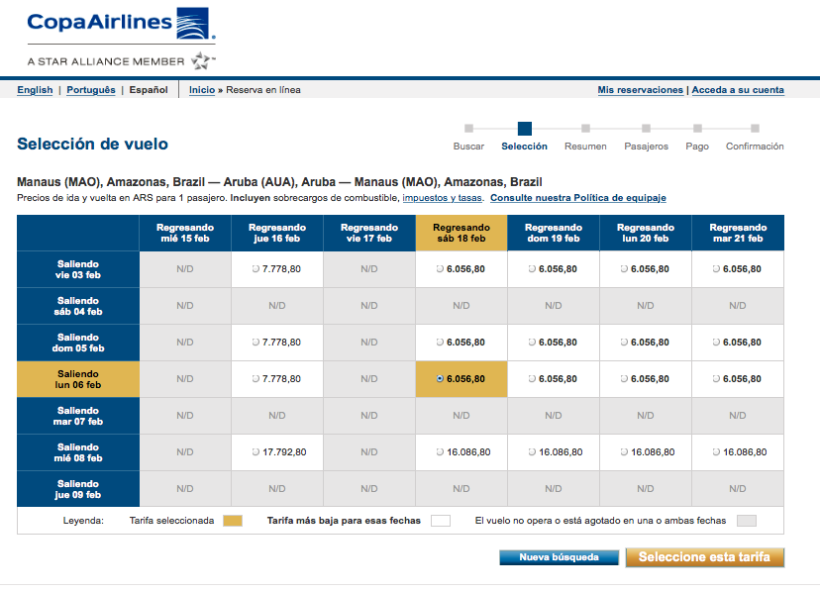Select the Español language option
This screenshot has height=592, width=820.
tap(149, 90)
